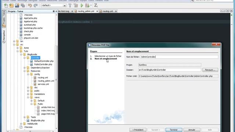Viewport: 235px width, 132px height.
Task: Click the New Project toolbar icon
Action: click(11, 5)
